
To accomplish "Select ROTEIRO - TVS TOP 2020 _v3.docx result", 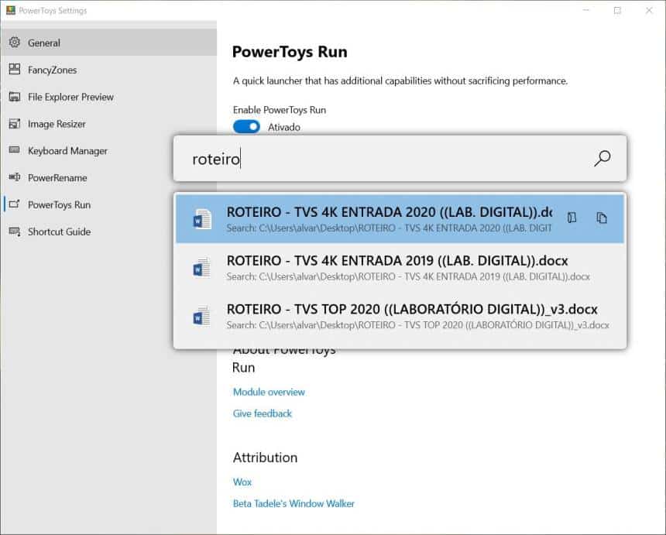I will [x=400, y=316].
